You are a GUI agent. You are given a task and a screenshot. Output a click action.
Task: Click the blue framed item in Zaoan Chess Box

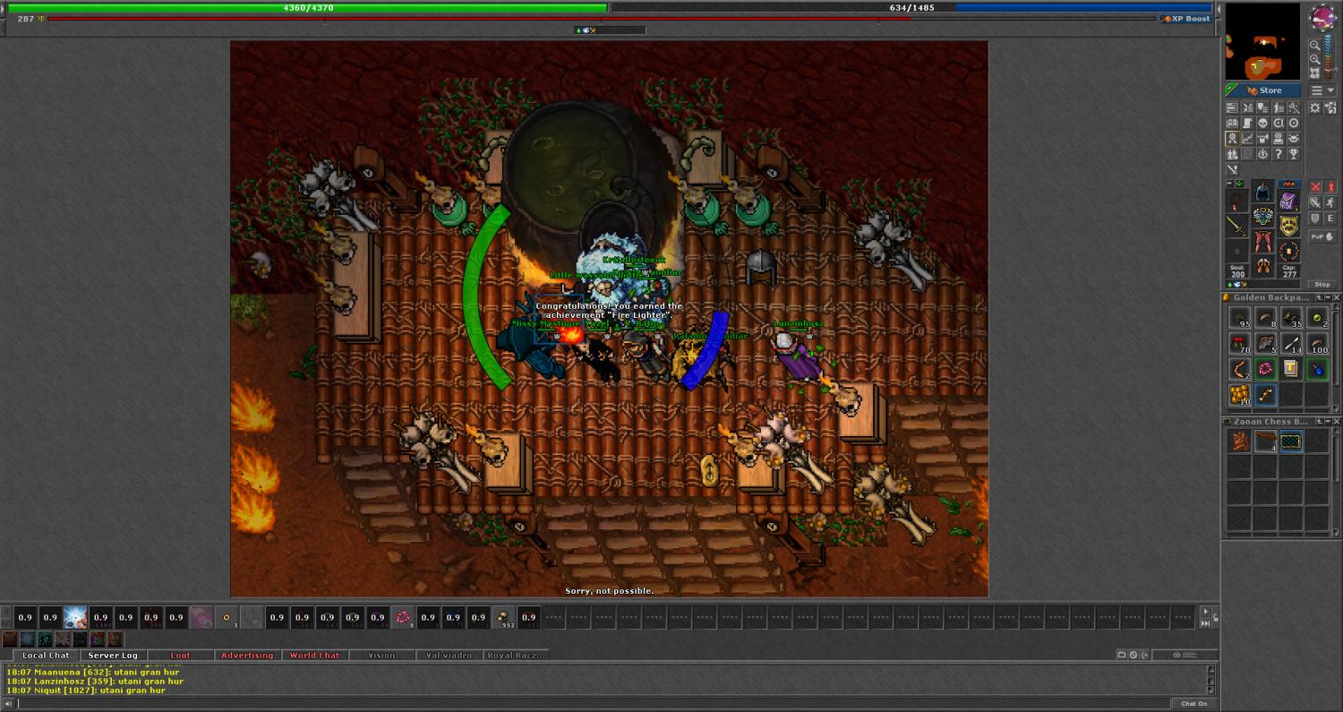tap(1291, 441)
